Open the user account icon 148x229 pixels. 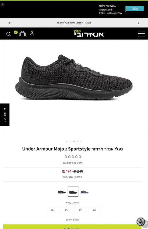[x=32, y=33]
